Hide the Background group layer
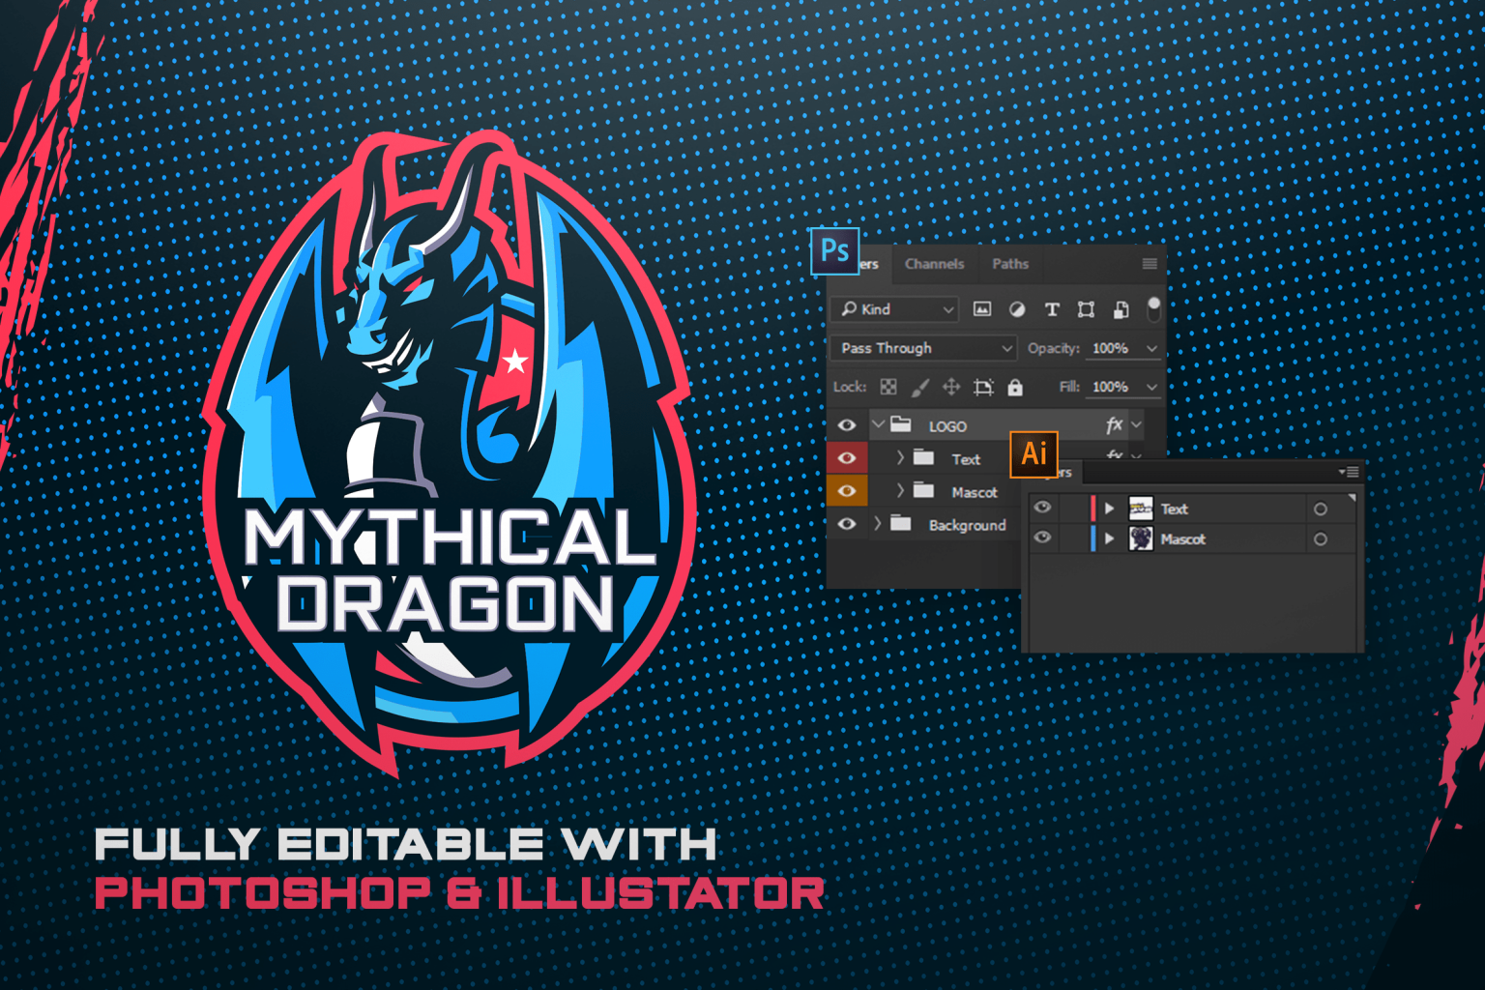Viewport: 1485px width, 990px height. (x=847, y=524)
